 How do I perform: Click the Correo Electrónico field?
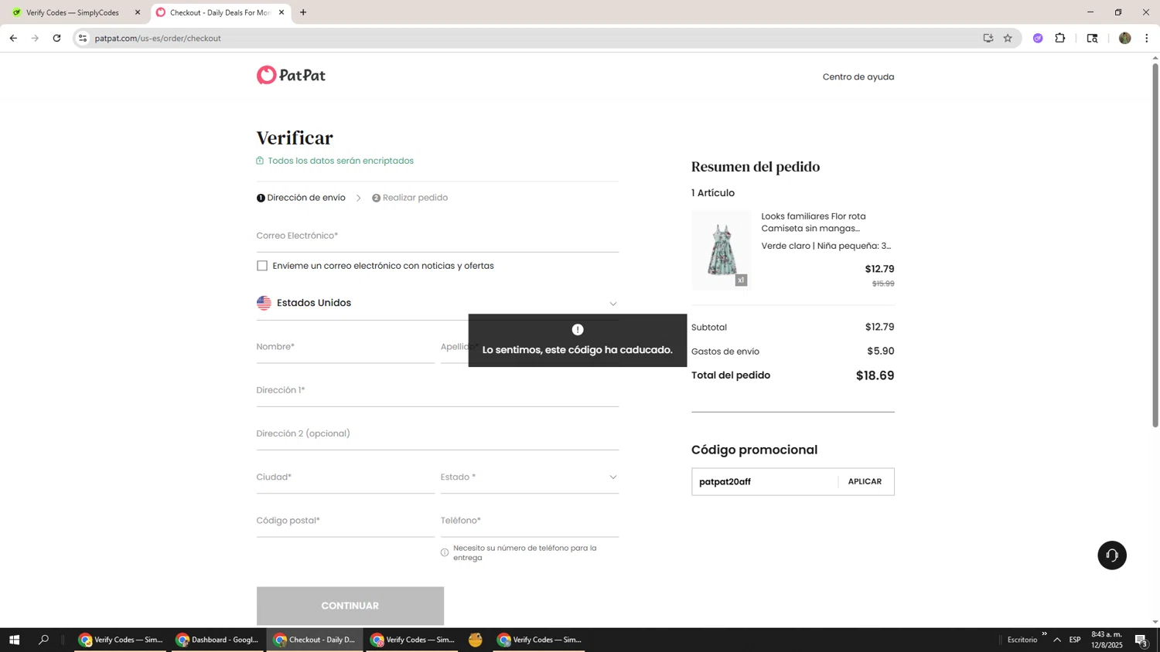click(437, 236)
